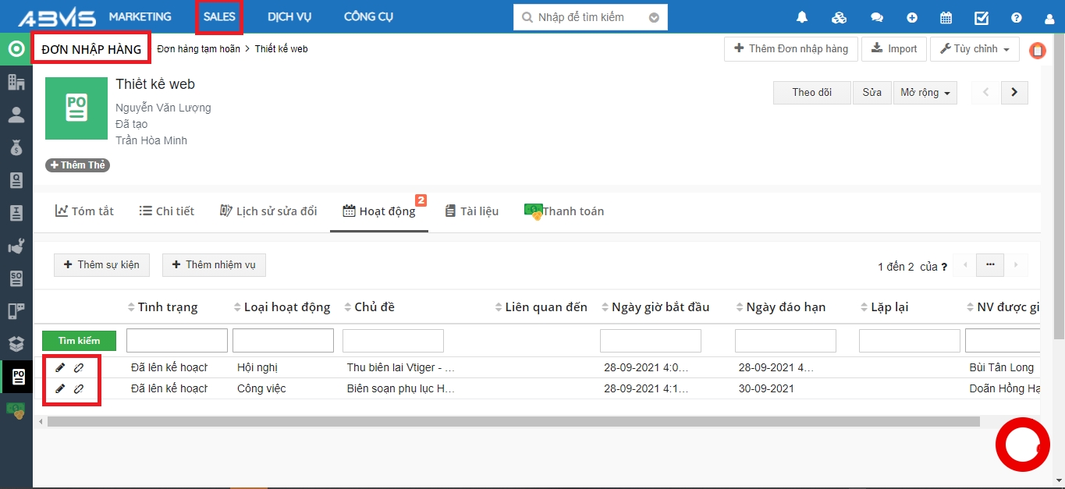
Task: Click the chat messages icon in top bar
Action: (877, 17)
